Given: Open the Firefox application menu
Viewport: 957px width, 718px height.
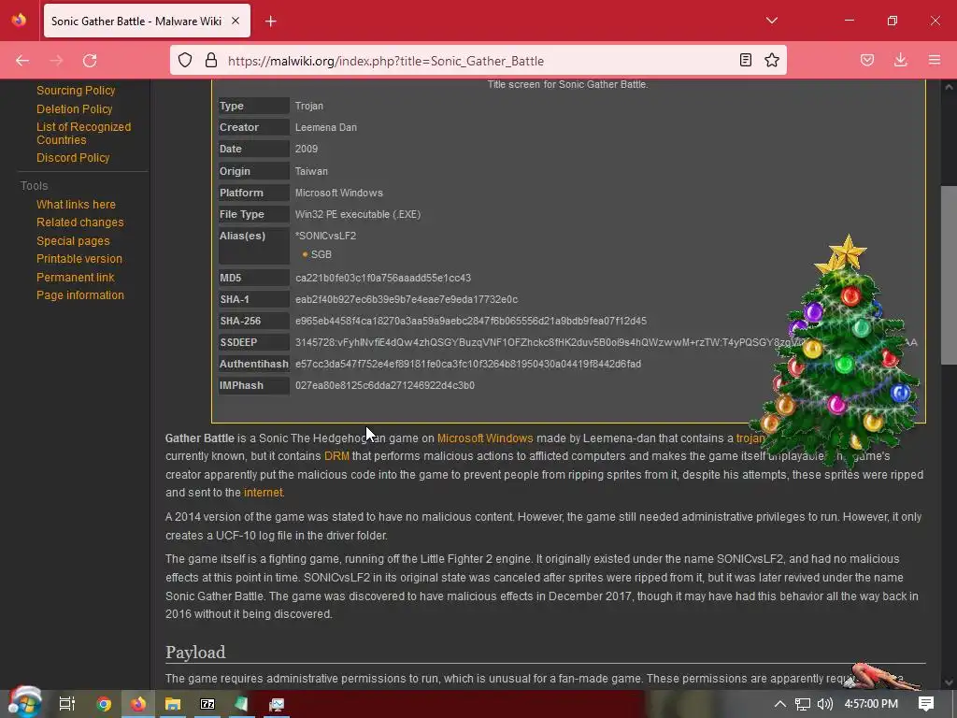Looking at the screenshot, I should coord(935,60).
